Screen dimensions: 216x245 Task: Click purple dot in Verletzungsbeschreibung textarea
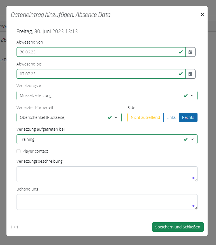click(x=193, y=178)
